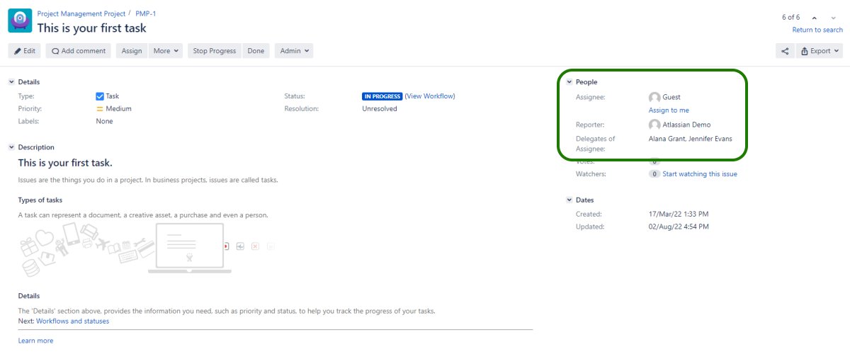The width and height of the screenshot is (850, 354).
Task: Click the Task type checkbox icon
Action: point(100,96)
